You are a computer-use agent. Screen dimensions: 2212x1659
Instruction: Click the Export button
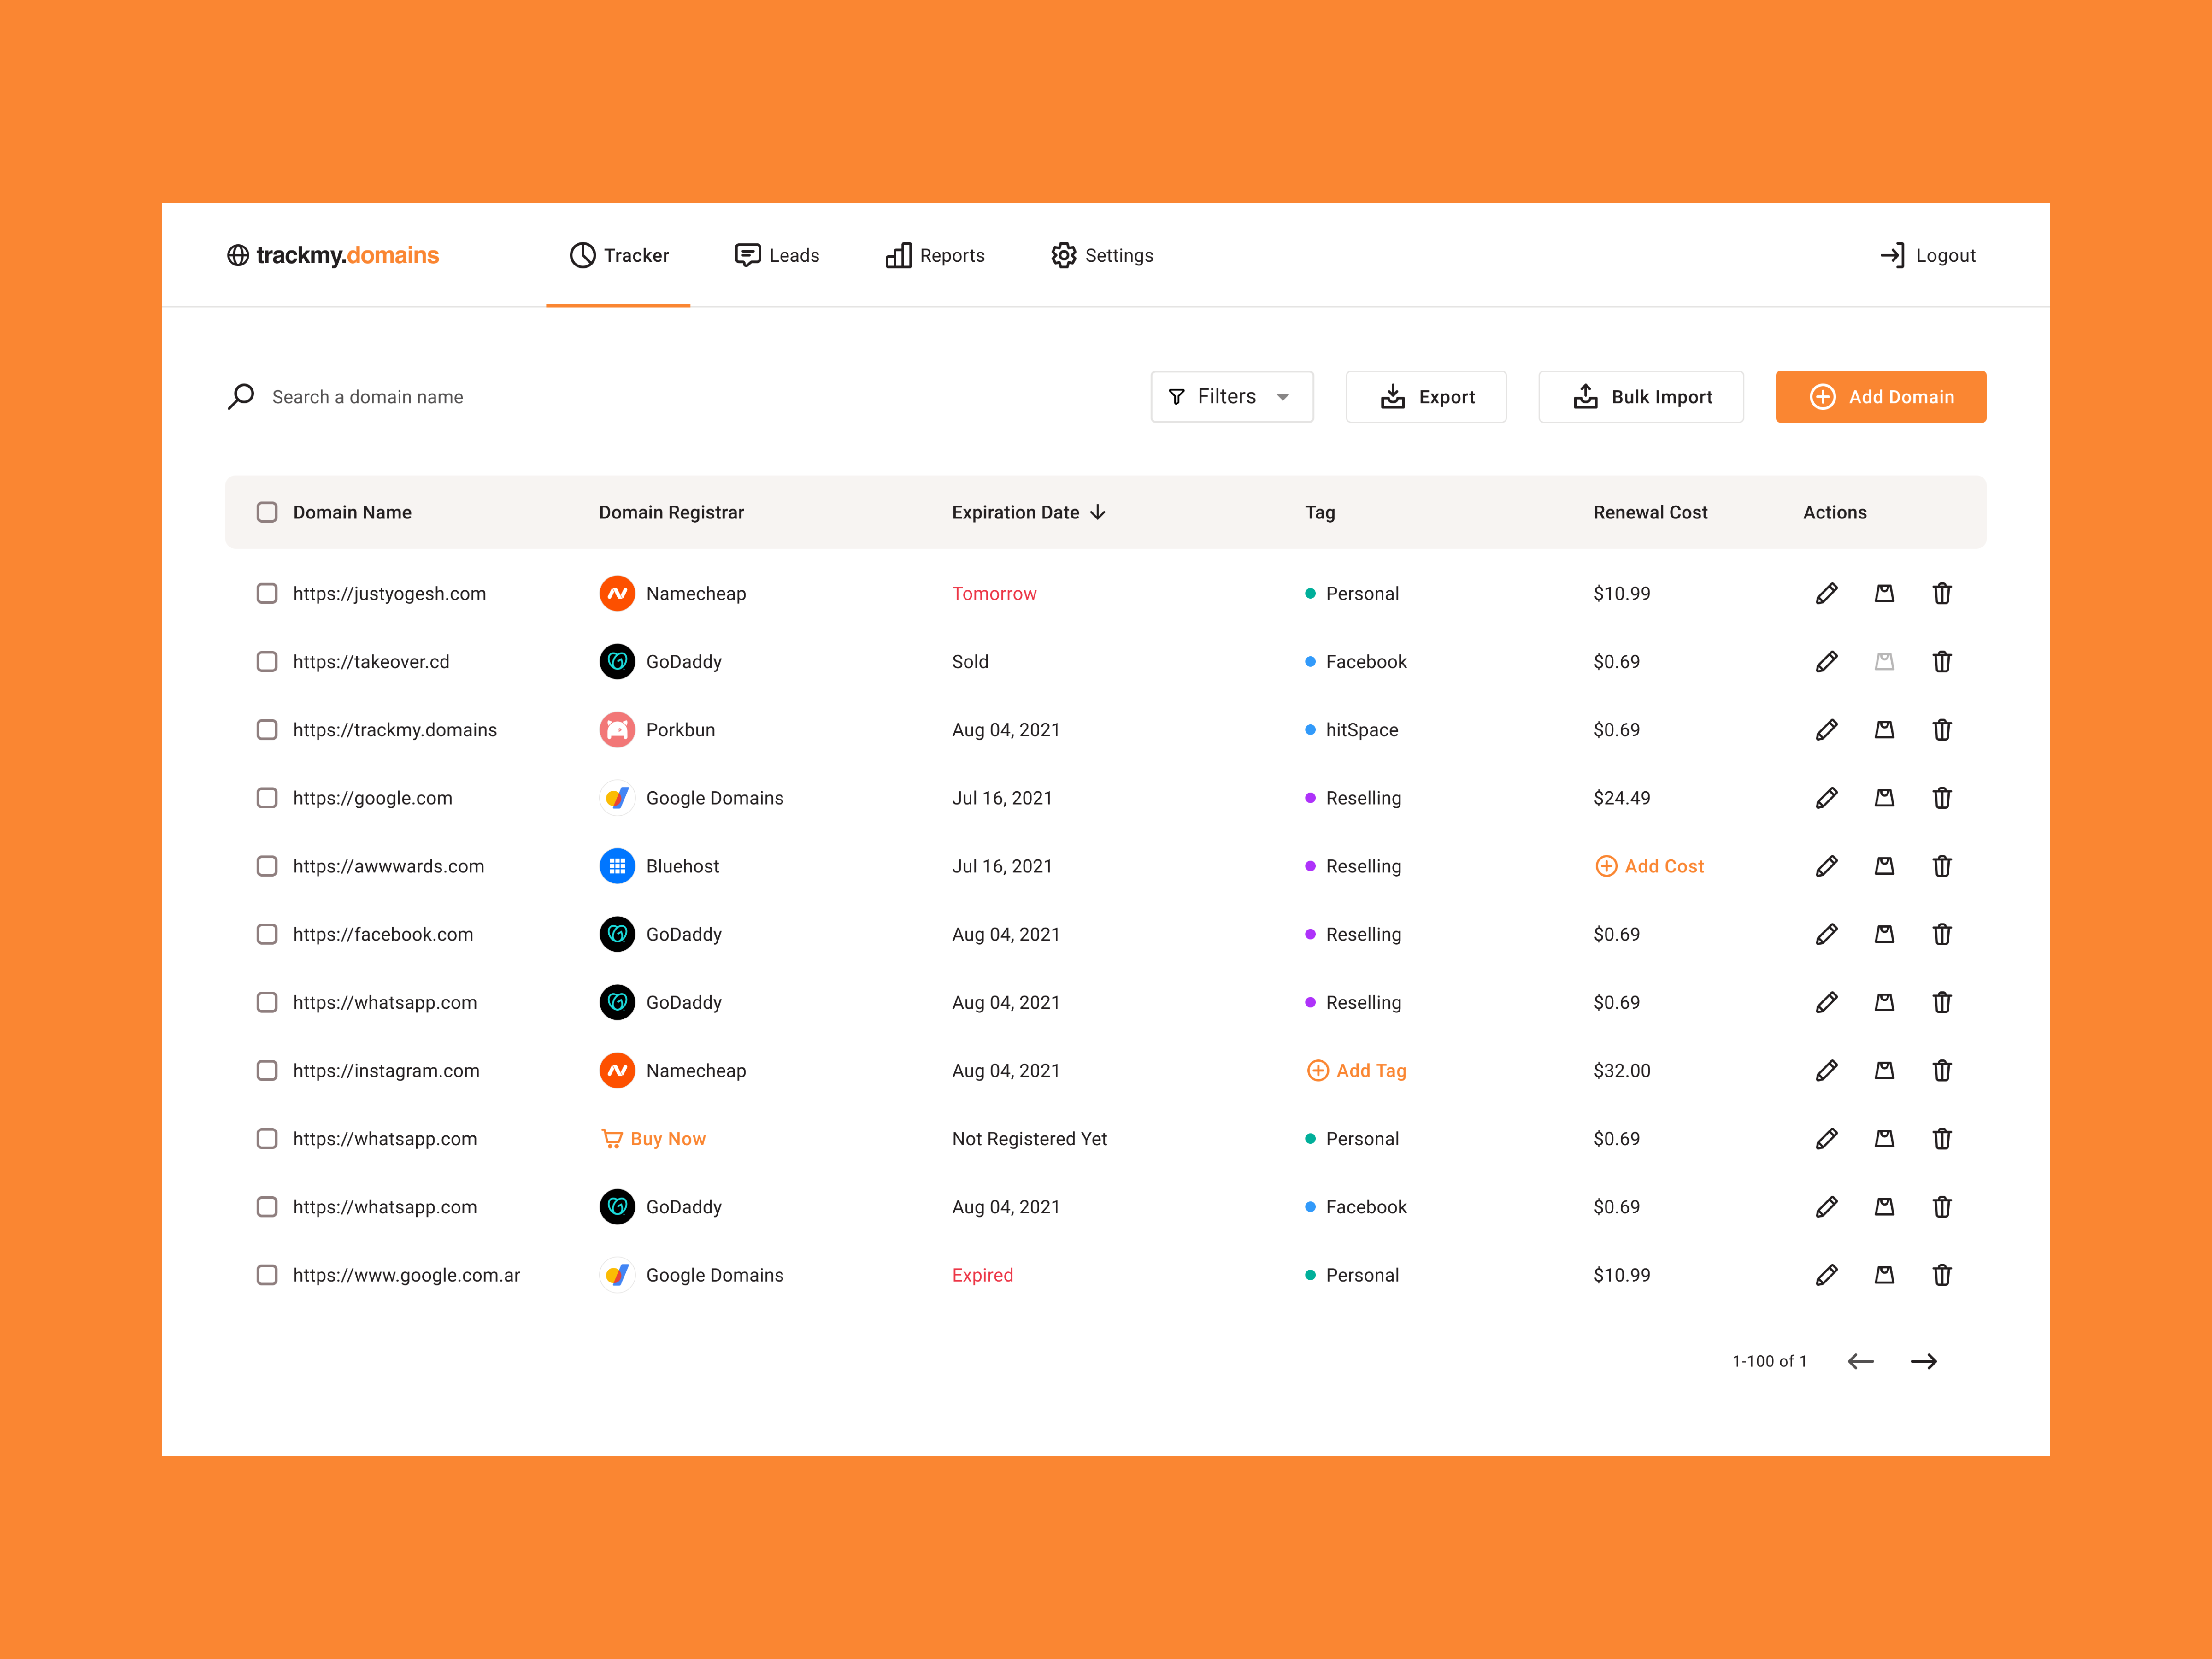coord(1426,396)
